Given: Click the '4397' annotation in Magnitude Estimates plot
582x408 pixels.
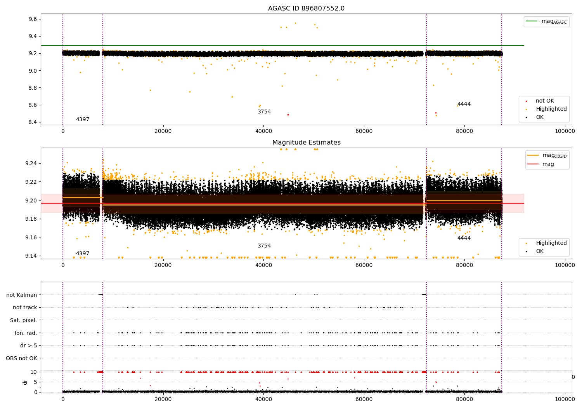Looking at the screenshot, I should [x=83, y=254].
